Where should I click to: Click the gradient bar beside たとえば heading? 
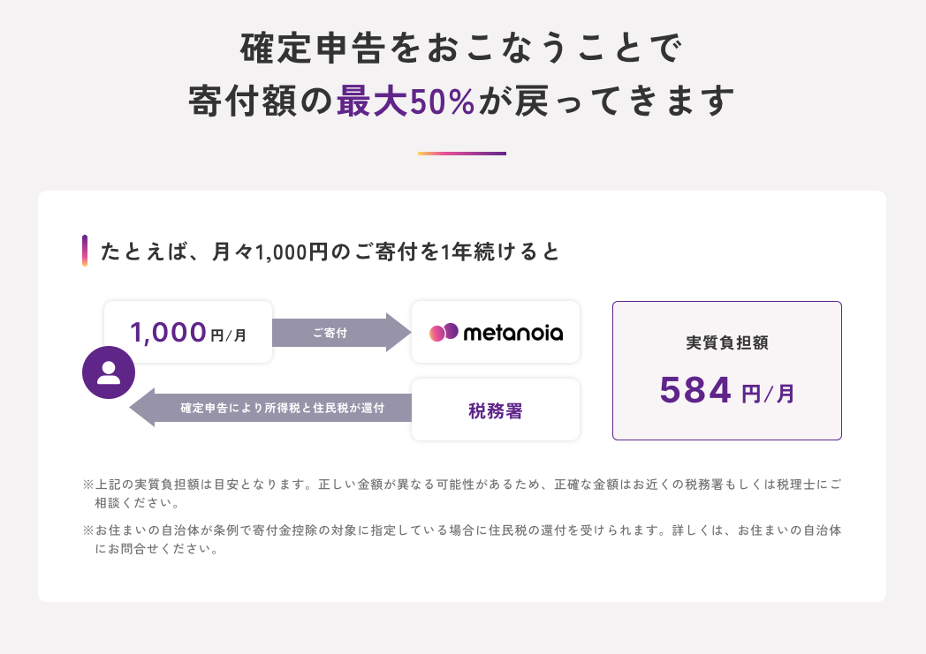85,251
